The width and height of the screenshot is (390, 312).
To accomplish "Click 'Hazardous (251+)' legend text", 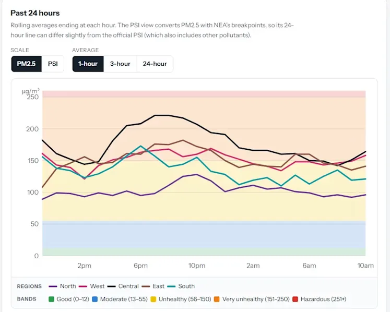I will (323, 299).
